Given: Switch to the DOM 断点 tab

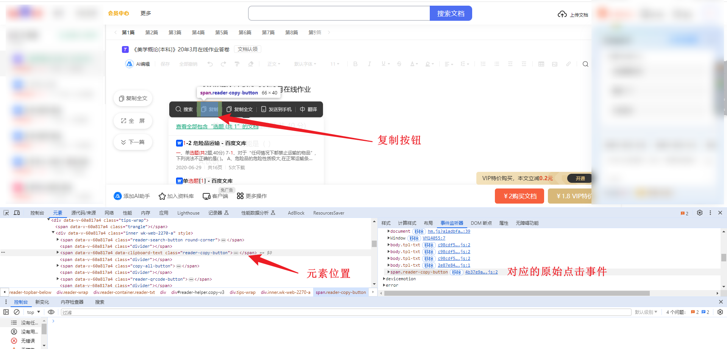Looking at the screenshot, I should pyautogui.click(x=481, y=223).
